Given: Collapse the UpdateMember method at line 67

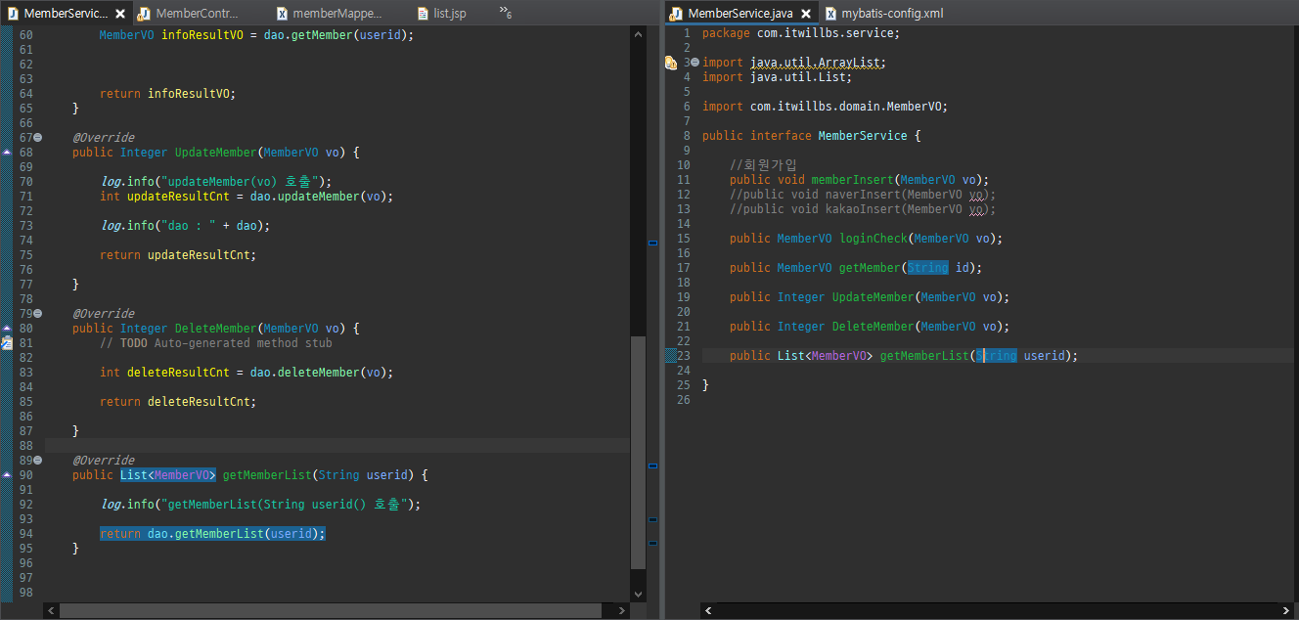Looking at the screenshot, I should pyautogui.click(x=38, y=138).
